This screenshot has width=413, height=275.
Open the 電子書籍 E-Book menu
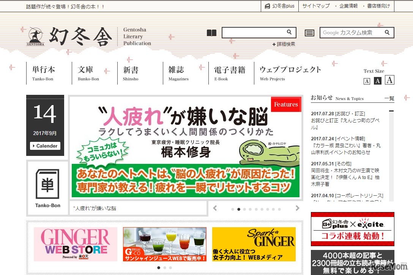pos(229,73)
